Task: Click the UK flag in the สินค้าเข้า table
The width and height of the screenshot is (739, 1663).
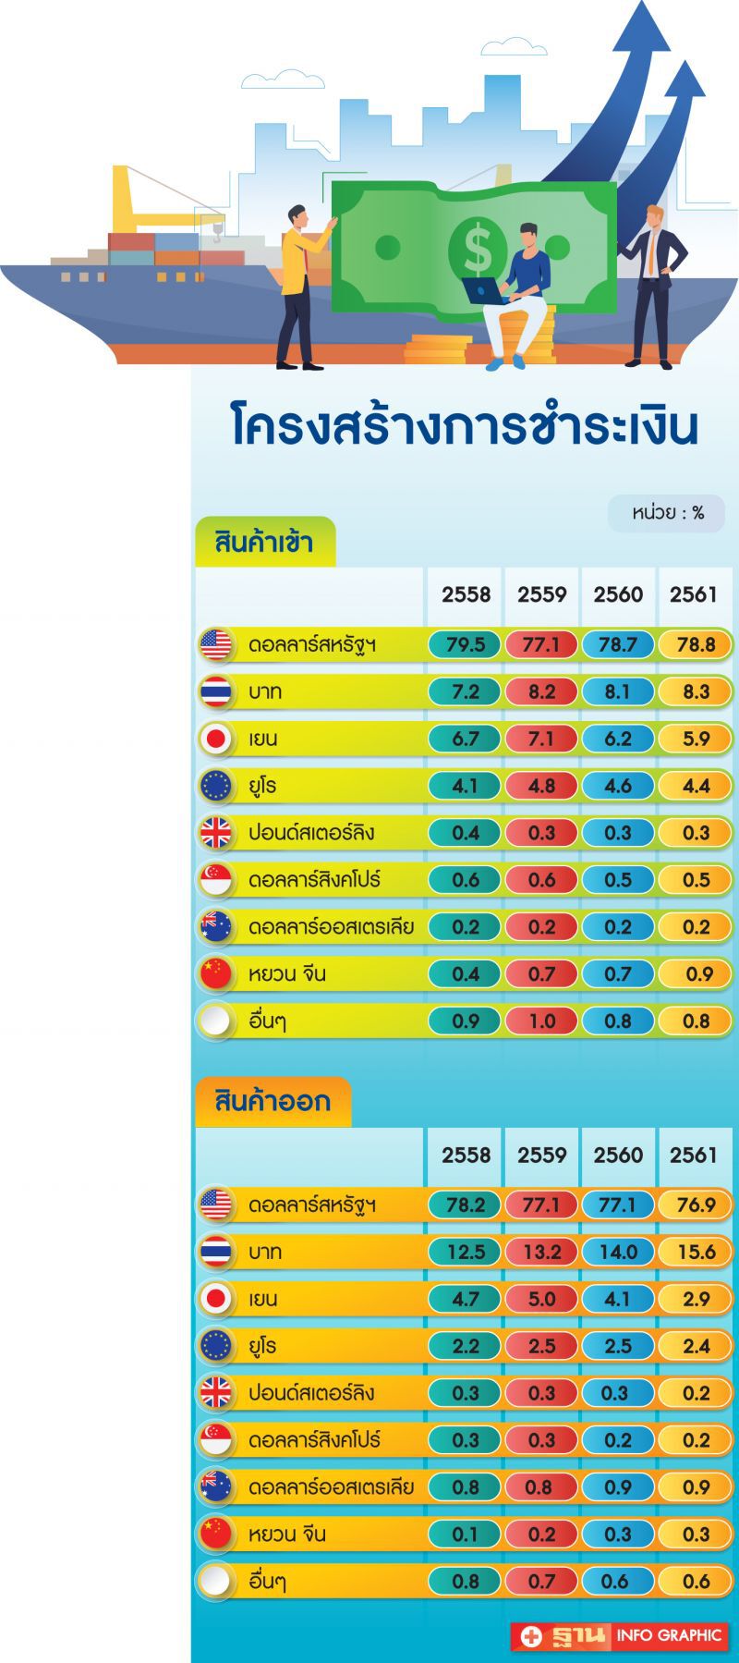Action: [x=216, y=833]
